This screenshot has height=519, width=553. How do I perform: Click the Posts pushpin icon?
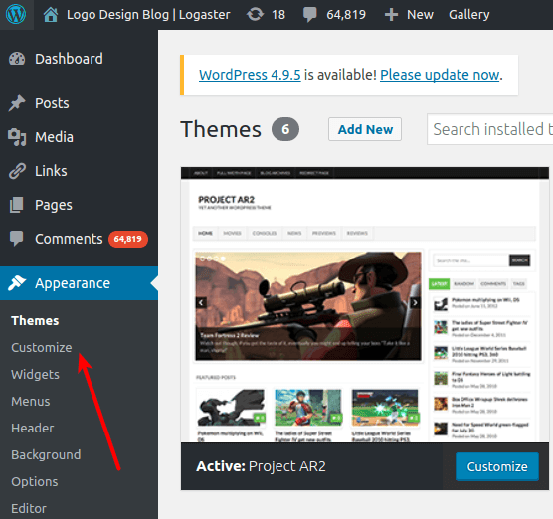[17, 103]
